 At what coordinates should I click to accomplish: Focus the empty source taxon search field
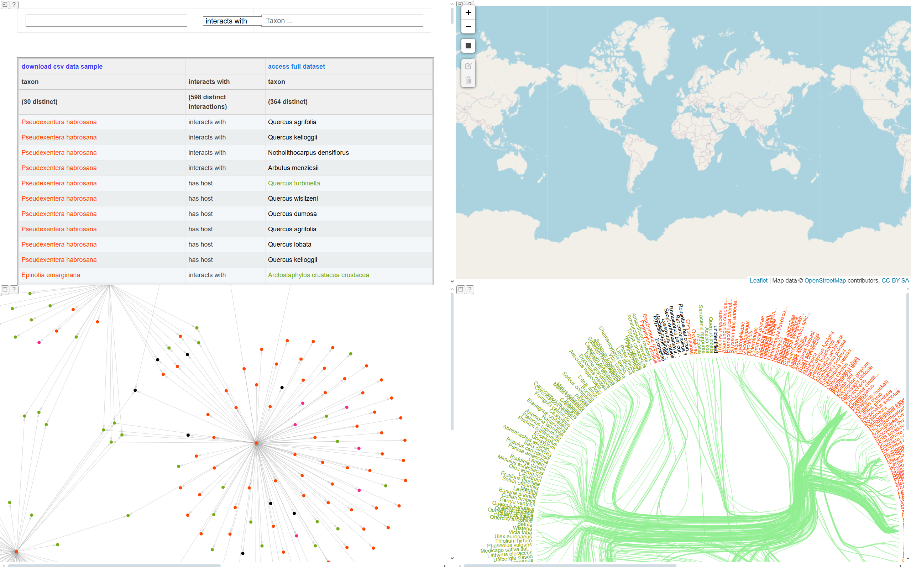[x=106, y=21]
